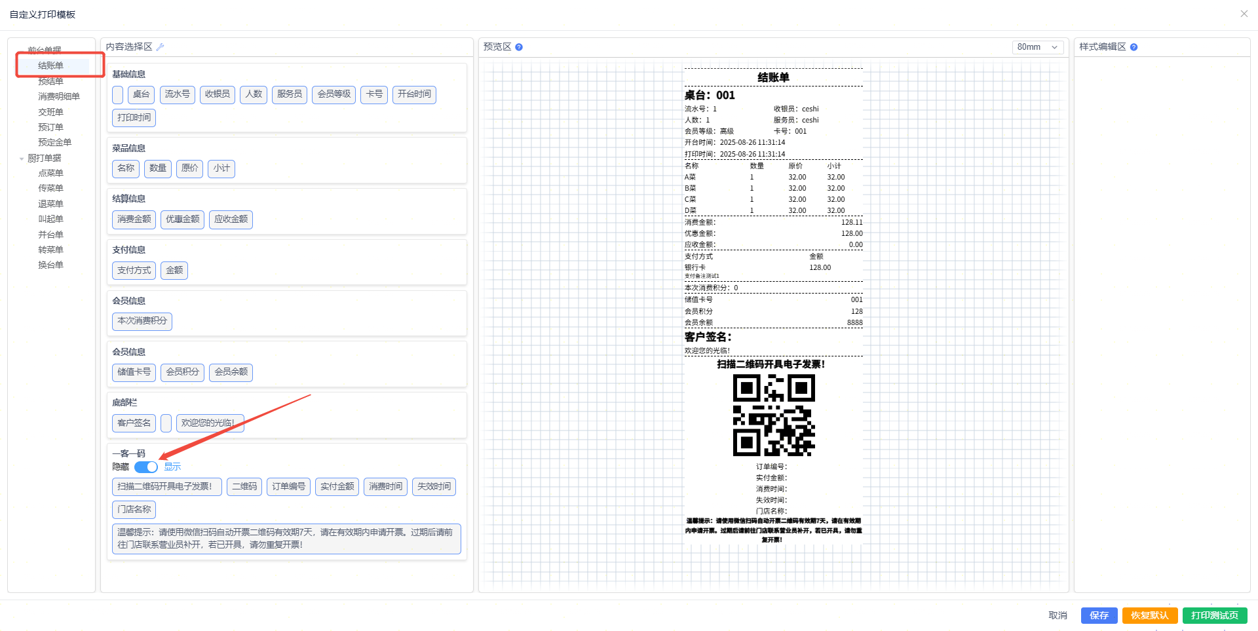Click the 桌台 field tag
This screenshot has height=631, width=1258.
[x=141, y=94]
